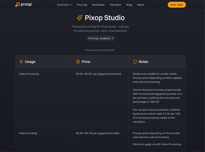Screen dimensions: 205x152
Task: Visit the Partners page
Action: [116, 5]
